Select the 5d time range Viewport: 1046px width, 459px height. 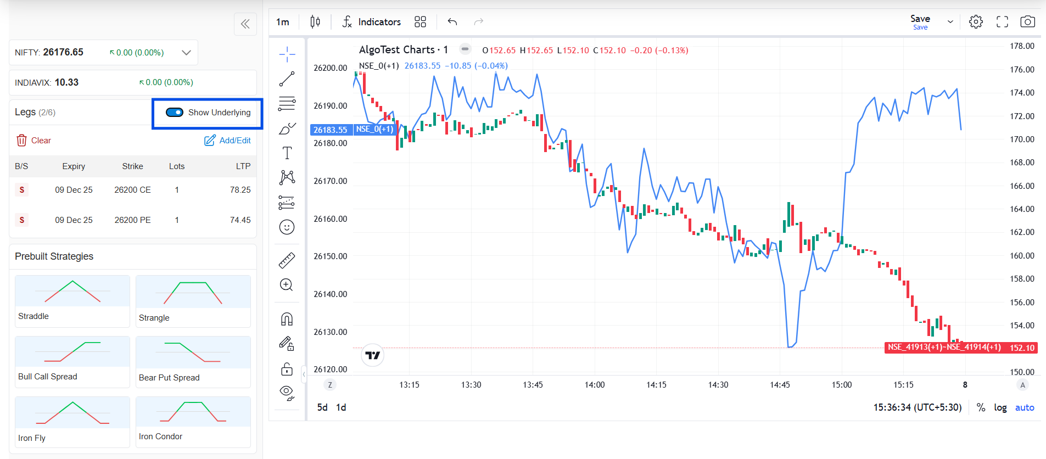point(322,407)
